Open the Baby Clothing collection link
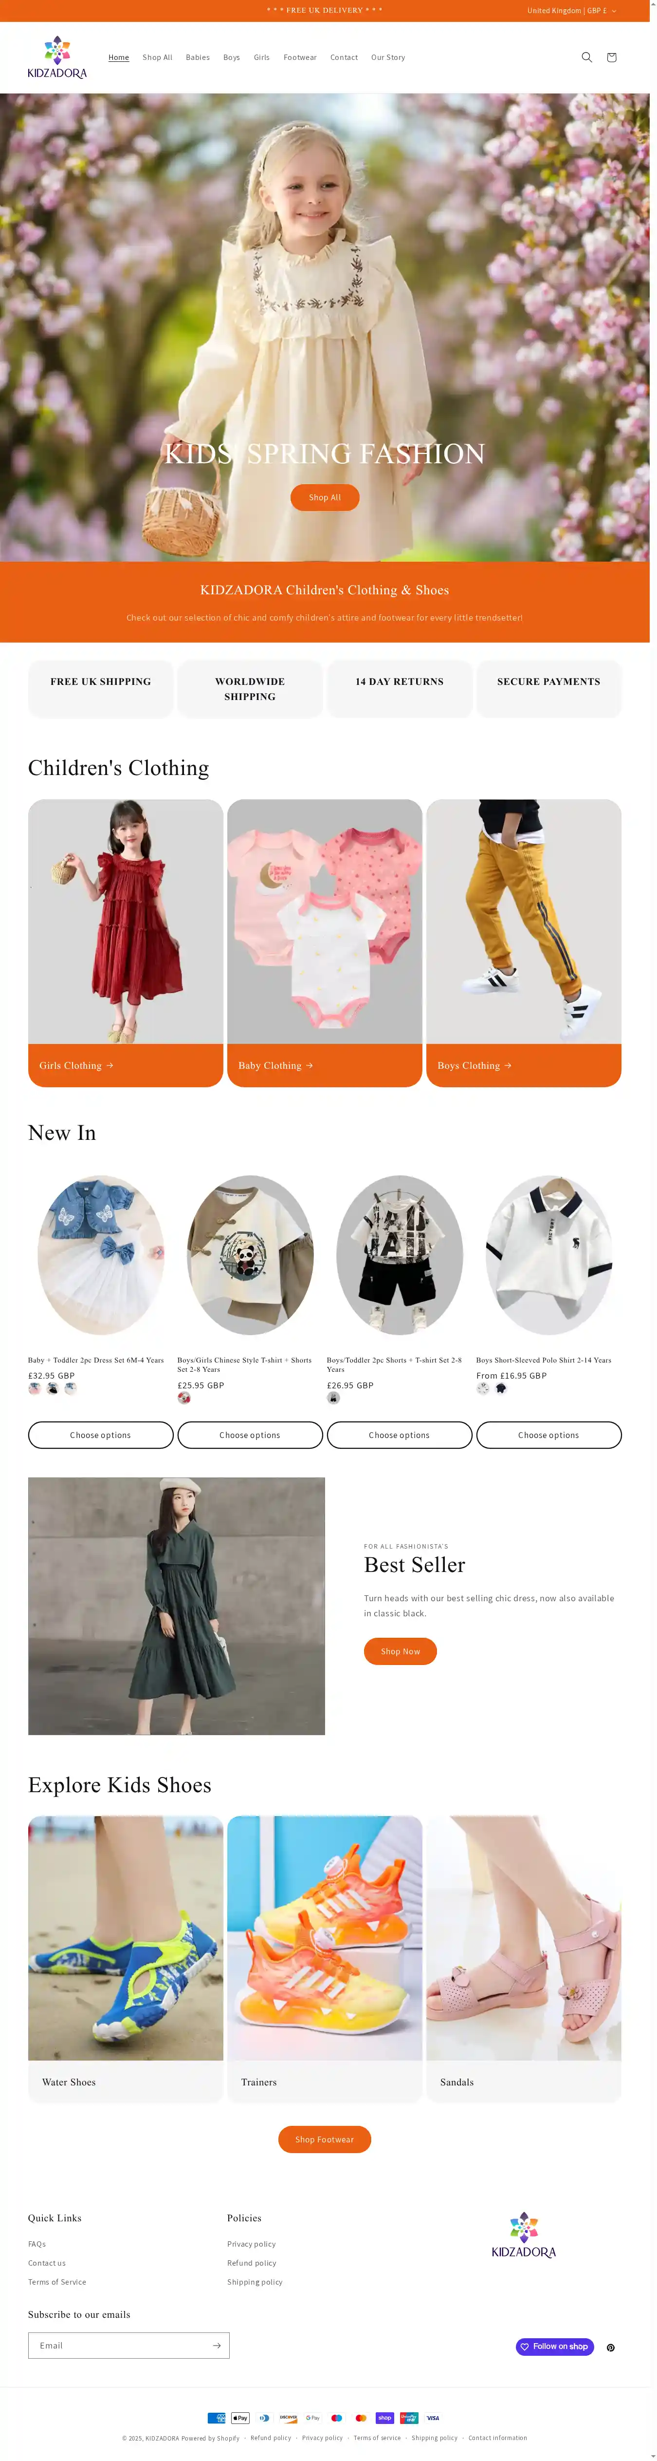This screenshot has height=2461, width=657. [275, 1065]
